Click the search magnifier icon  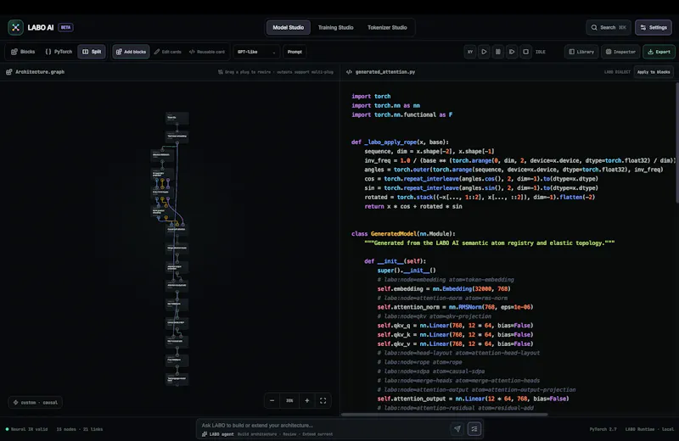coord(594,27)
